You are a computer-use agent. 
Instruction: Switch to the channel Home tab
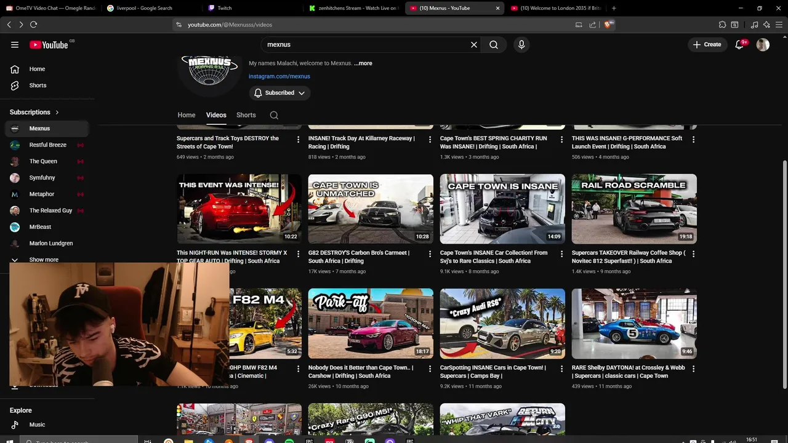tap(187, 115)
